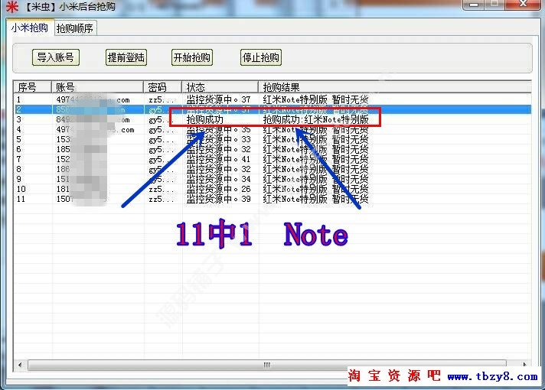Image resolution: width=545 pixels, height=390 pixels.
Task: Select row with sequence number 8
Action: (x=272, y=169)
